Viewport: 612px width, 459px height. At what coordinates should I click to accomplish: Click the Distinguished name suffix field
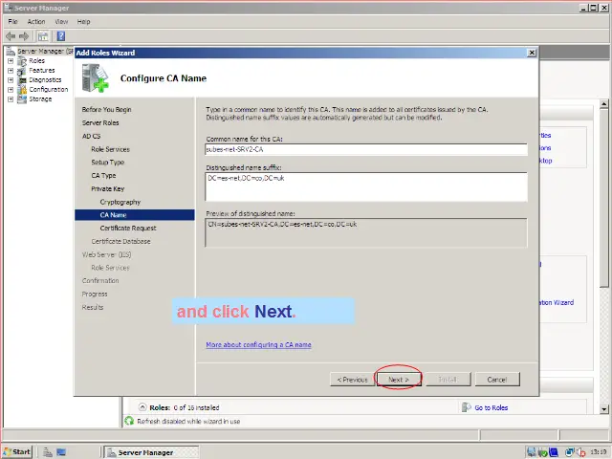pos(366,186)
